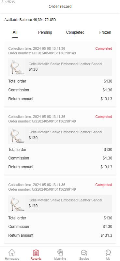
Task: Open the Service chat icon
Action: (x=84, y=253)
